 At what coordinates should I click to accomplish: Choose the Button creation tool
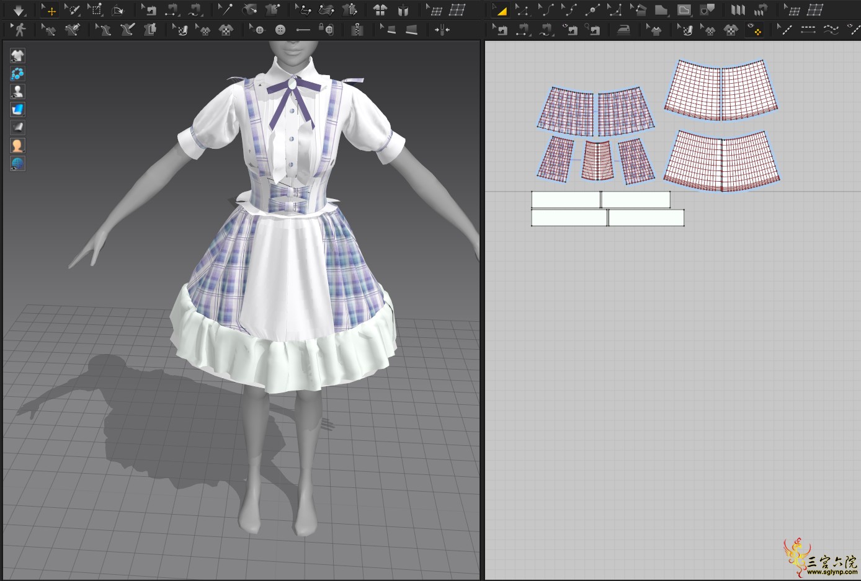(280, 30)
